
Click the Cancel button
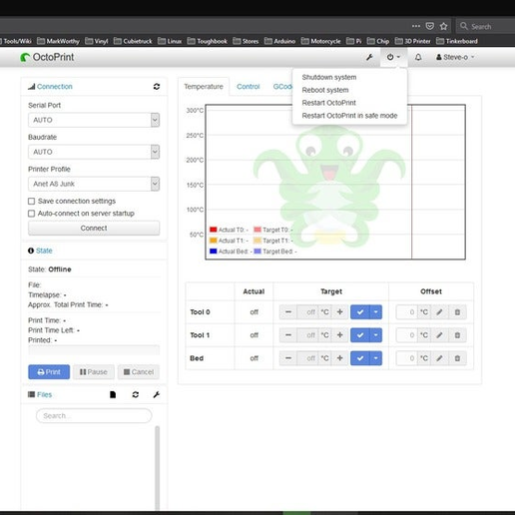click(x=139, y=372)
